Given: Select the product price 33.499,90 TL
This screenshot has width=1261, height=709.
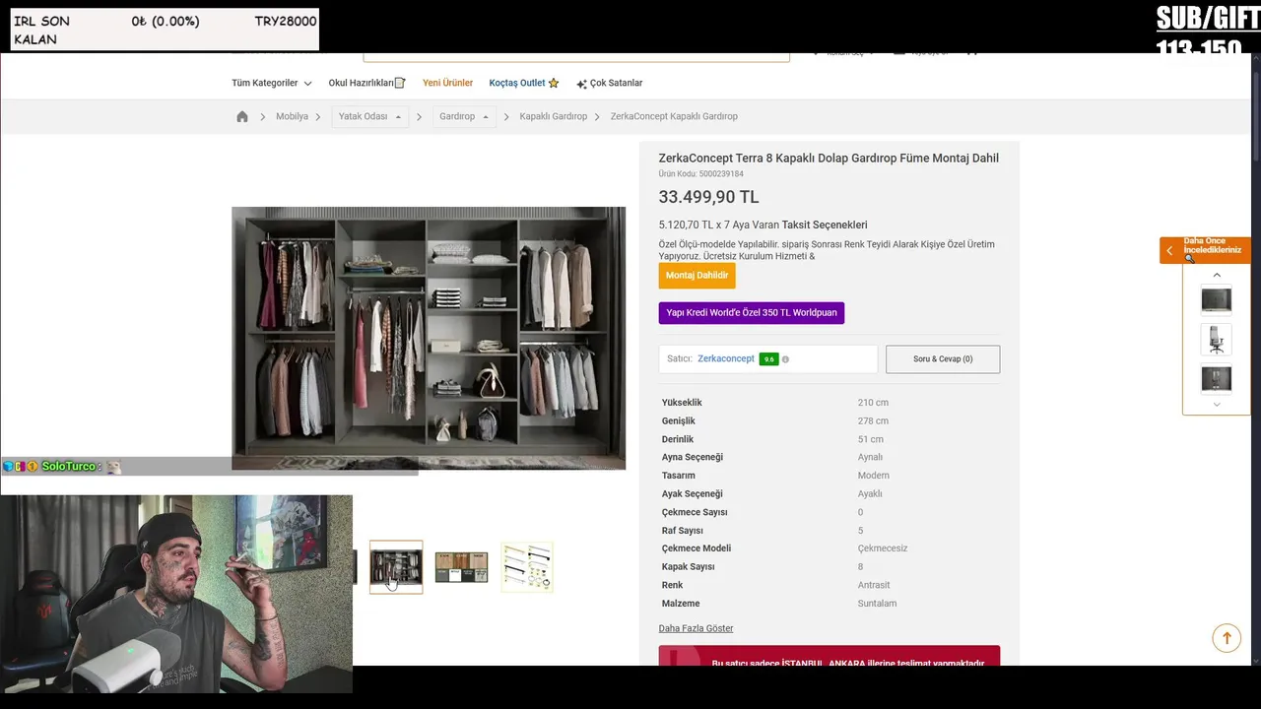Looking at the screenshot, I should click(x=708, y=197).
